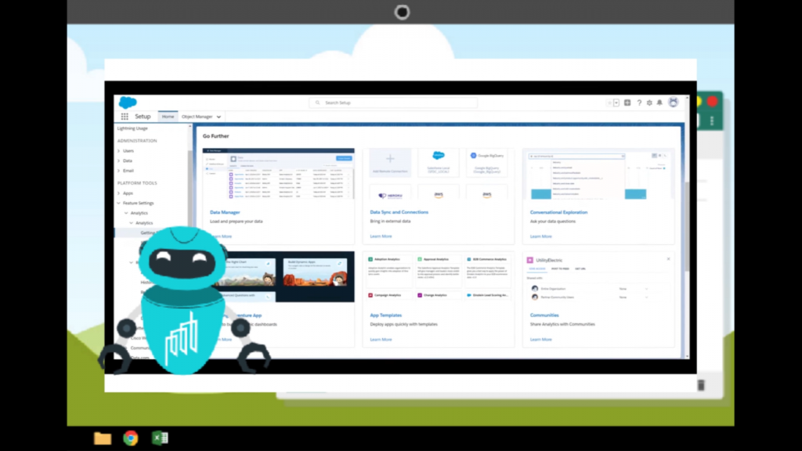Click the Salesforce cloud logo
802x451 pixels.
128,103
